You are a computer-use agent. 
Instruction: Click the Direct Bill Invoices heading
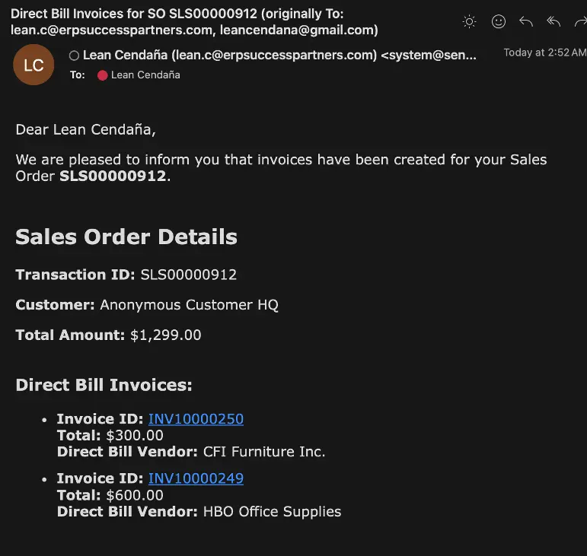click(x=104, y=385)
